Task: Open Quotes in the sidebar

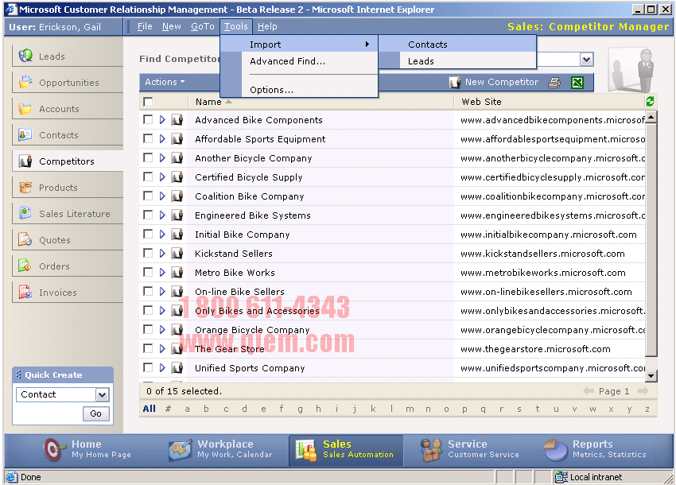Action: click(68, 240)
